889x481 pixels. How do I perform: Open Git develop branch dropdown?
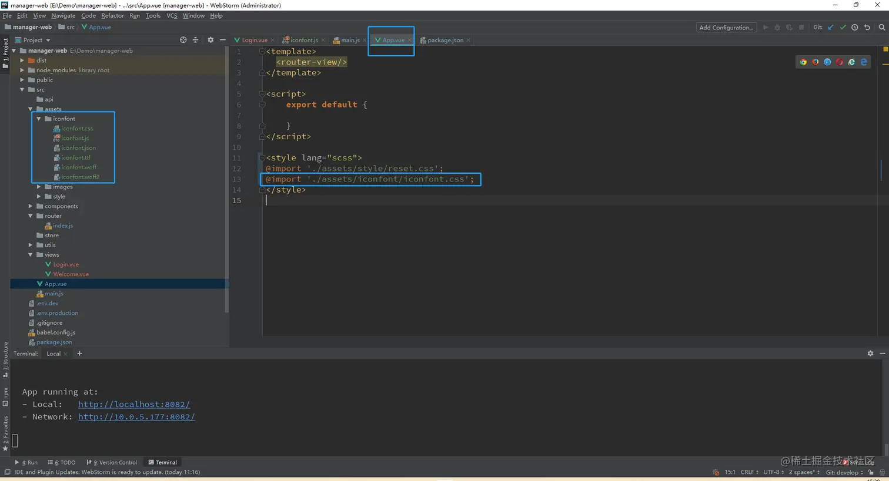pos(844,472)
